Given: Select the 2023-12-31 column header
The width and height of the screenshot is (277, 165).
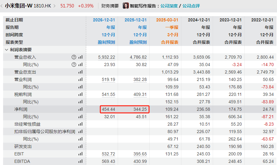Looking at the screenshot, I should click(230, 20).
